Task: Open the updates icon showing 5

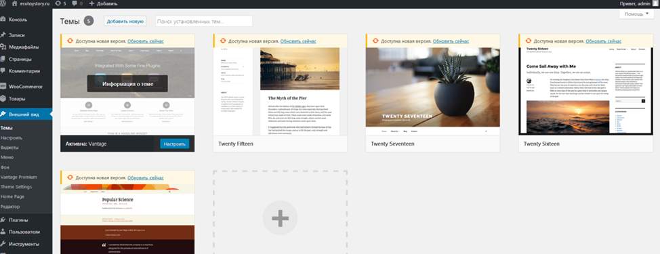Action: point(58,3)
